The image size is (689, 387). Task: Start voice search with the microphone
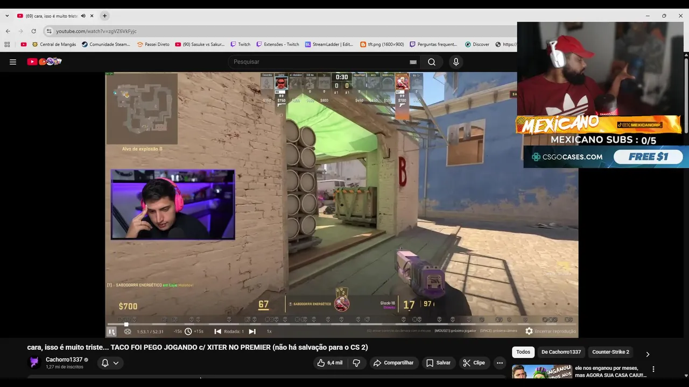click(456, 62)
